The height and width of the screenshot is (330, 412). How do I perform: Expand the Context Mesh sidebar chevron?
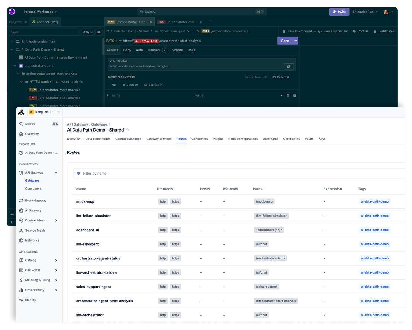tap(56, 220)
